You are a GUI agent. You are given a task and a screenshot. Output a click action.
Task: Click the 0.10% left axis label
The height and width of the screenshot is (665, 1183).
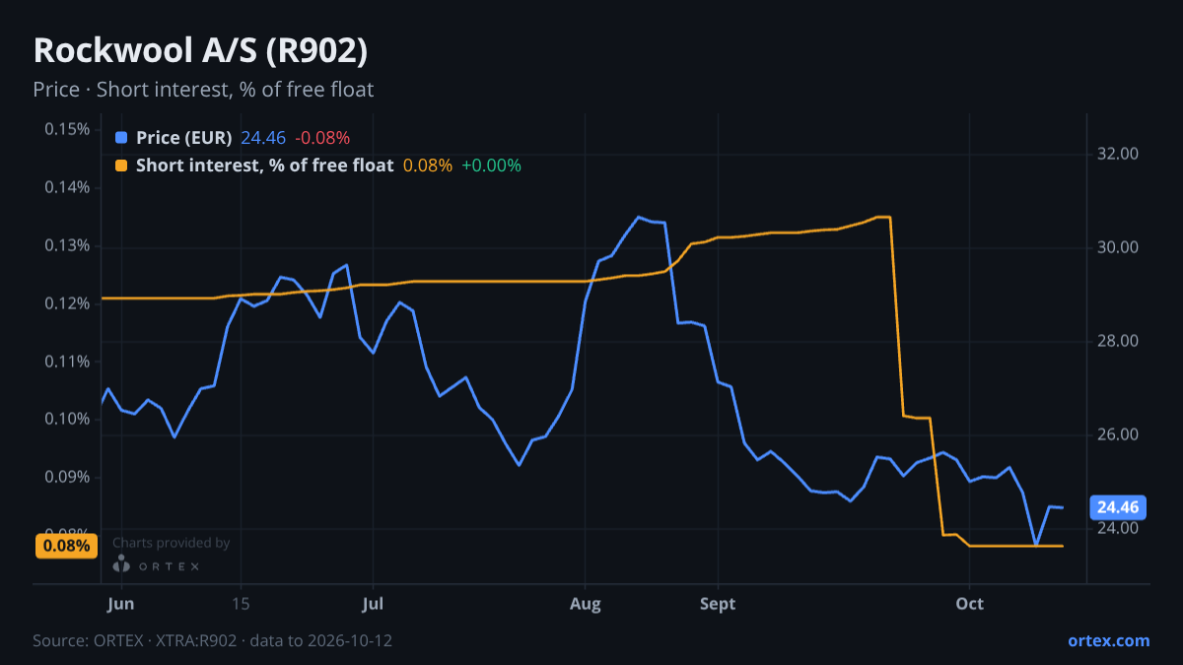[x=67, y=419]
